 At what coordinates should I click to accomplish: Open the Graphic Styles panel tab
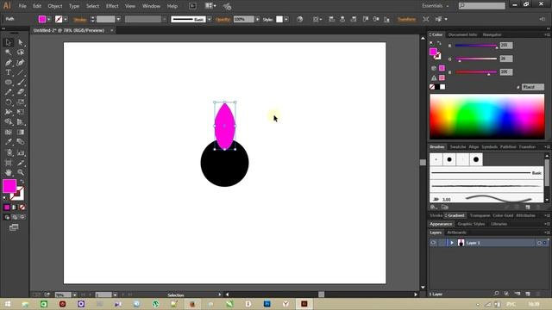point(472,224)
